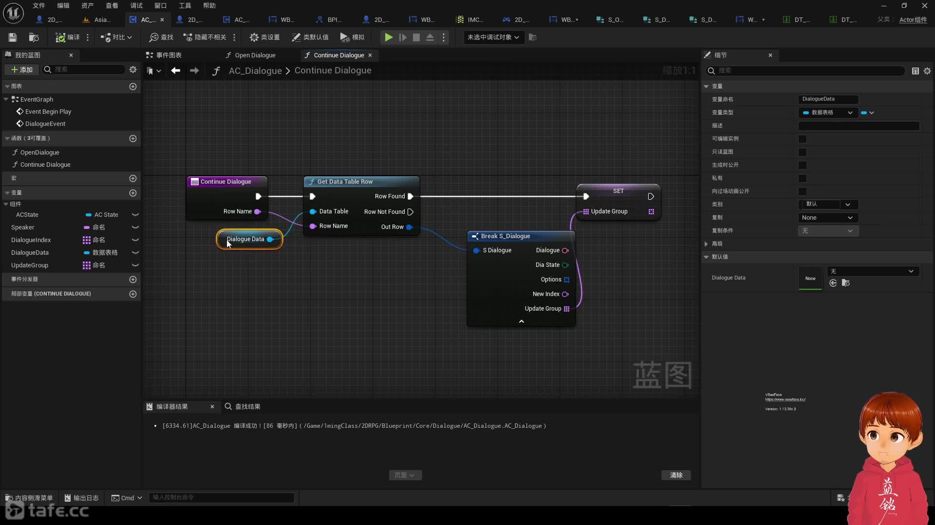Collapse the Break S_Dialogue node arrow
This screenshot has width=935, height=525.
pos(522,322)
